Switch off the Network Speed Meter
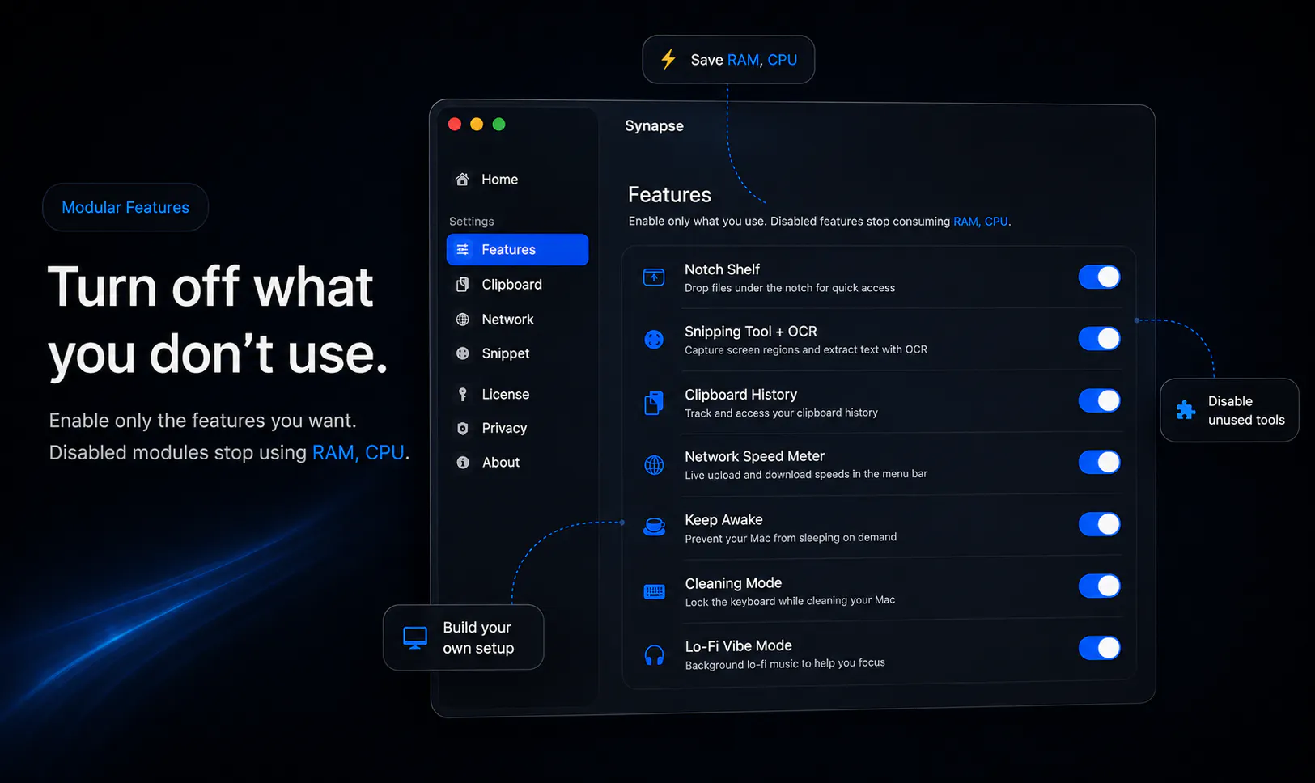This screenshot has height=783, width=1315. [1099, 462]
